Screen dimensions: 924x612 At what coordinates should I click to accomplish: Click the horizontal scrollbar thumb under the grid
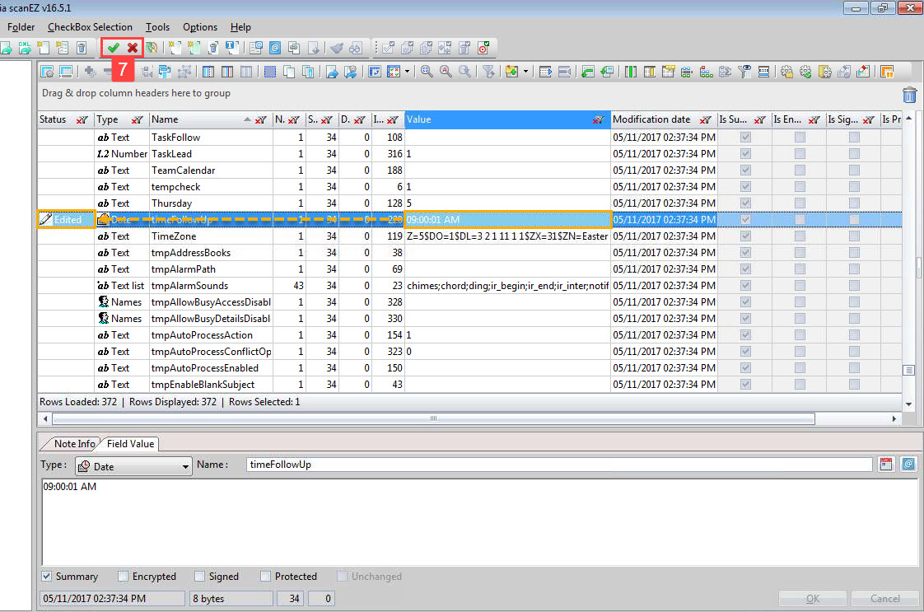coord(434,418)
